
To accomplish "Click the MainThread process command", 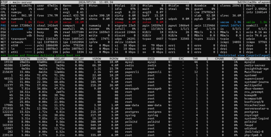I will [253, 72].
